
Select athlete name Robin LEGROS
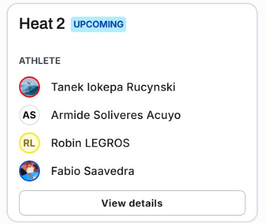90,143
